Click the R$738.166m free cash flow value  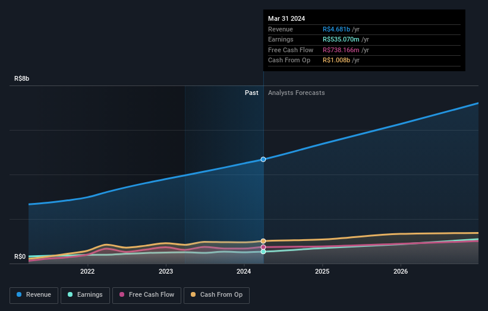(341, 50)
